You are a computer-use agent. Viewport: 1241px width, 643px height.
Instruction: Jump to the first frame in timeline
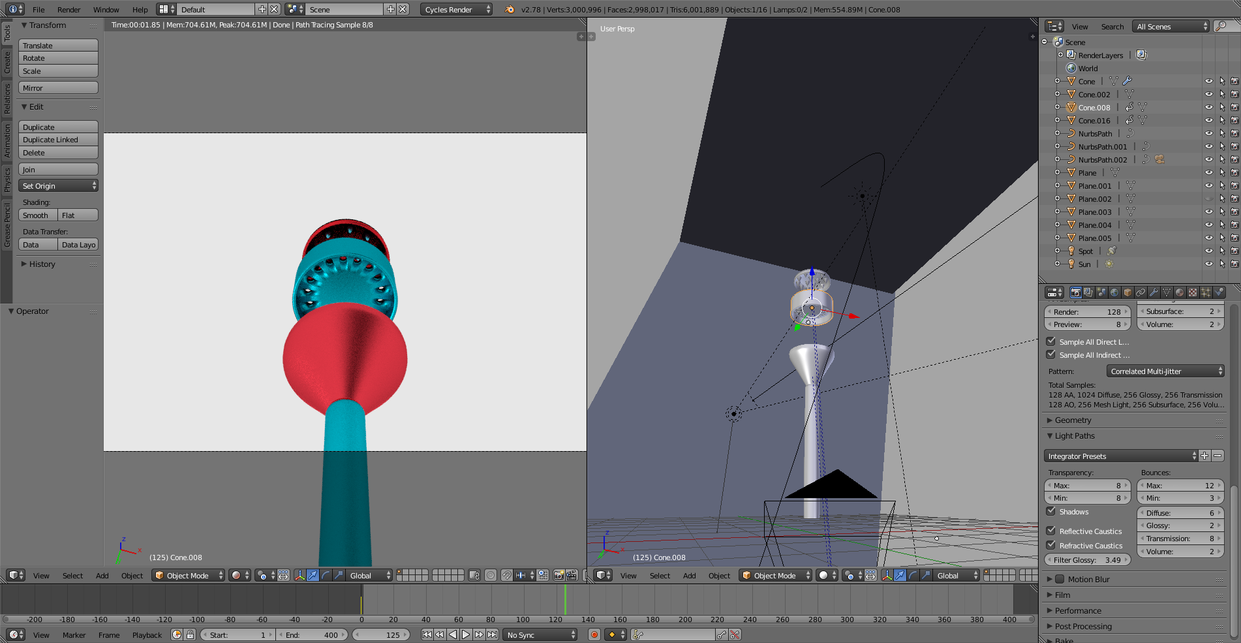(x=427, y=635)
